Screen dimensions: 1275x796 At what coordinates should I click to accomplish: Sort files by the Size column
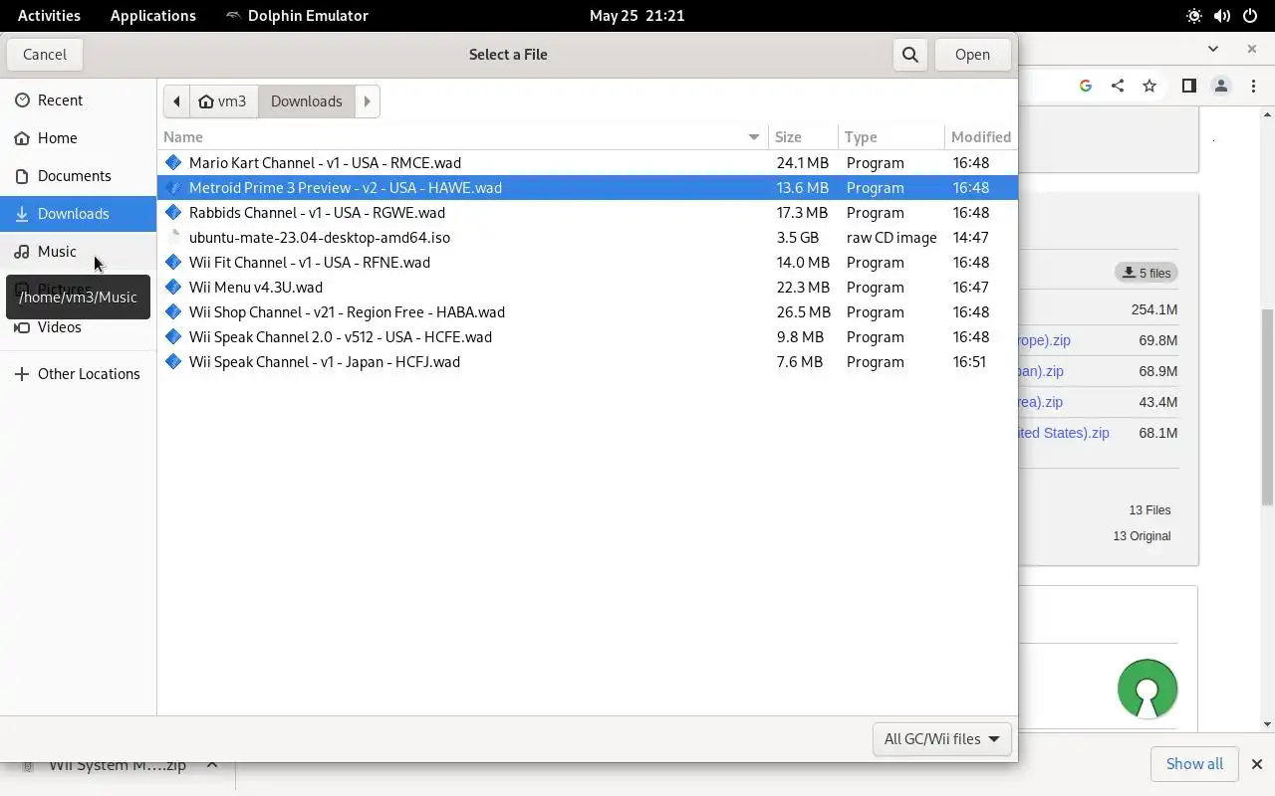pyautogui.click(x=803, y=137)
